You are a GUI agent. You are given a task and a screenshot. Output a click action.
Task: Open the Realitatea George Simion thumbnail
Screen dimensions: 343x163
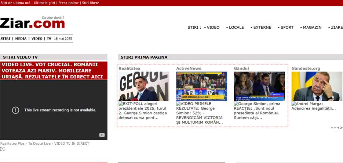click(x=144, y=86)
